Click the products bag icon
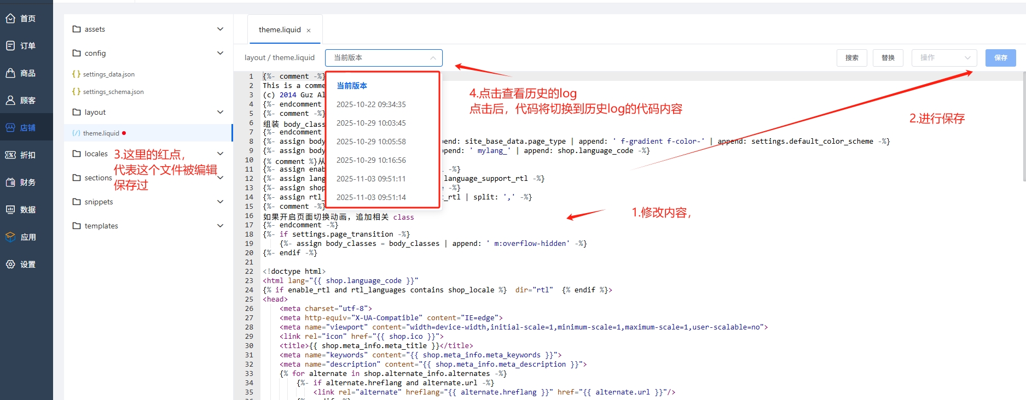This screenshot has height=400, width=1026. coord(10,73)
